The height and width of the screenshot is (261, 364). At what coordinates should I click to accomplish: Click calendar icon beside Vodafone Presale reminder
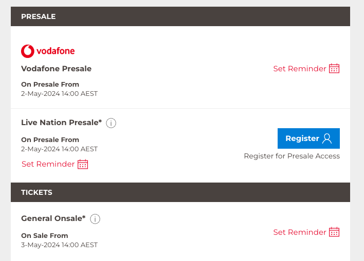pyautogui.click(x=334, y=69)
